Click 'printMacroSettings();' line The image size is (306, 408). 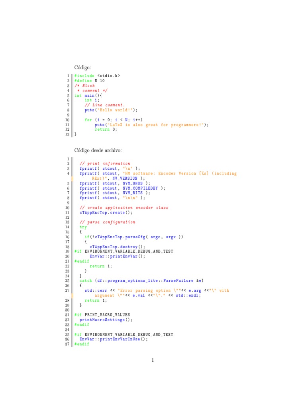[106, 320]
